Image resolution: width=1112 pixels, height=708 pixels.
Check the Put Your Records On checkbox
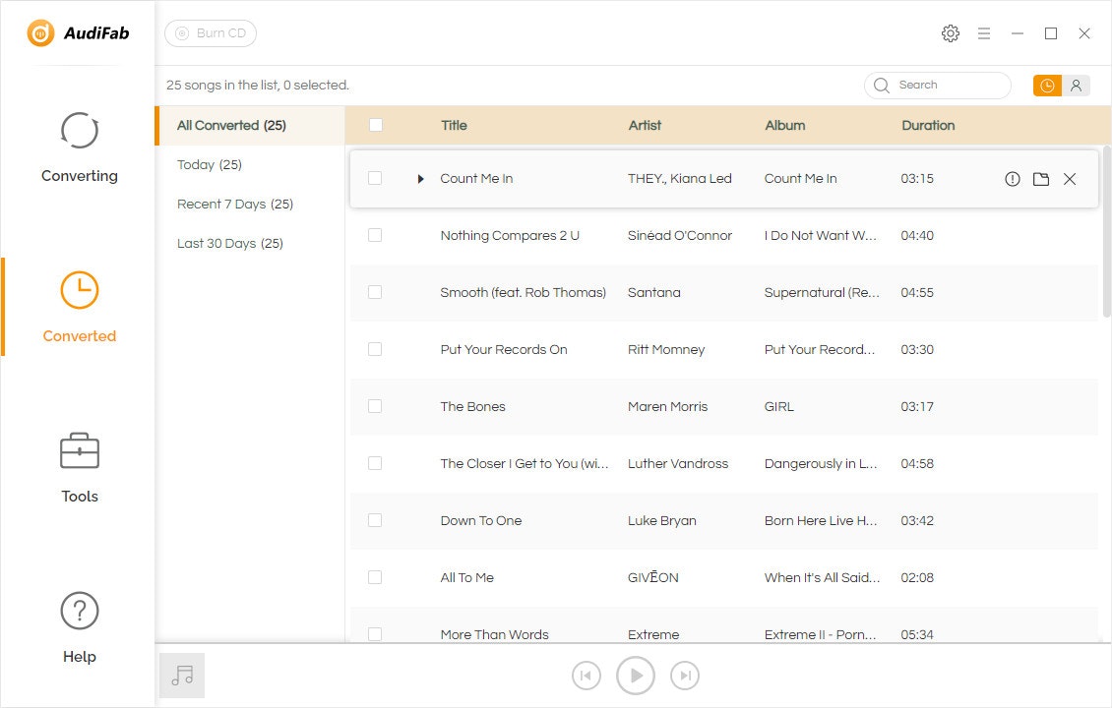[375, 349]
